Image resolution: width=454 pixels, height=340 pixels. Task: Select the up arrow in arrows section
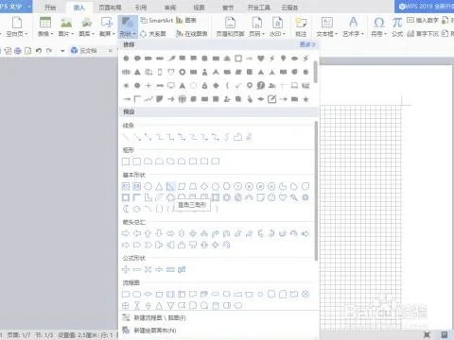[x=148, y=233]
